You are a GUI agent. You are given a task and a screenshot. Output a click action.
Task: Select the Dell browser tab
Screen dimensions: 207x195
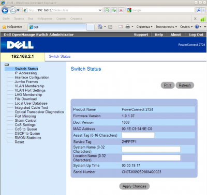click(57, 27)
